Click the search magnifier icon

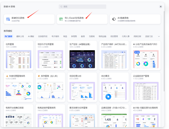point(61,7)
